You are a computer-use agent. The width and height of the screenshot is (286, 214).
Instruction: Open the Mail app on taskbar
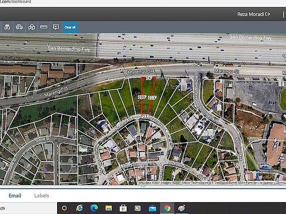(x=152, y=208)
